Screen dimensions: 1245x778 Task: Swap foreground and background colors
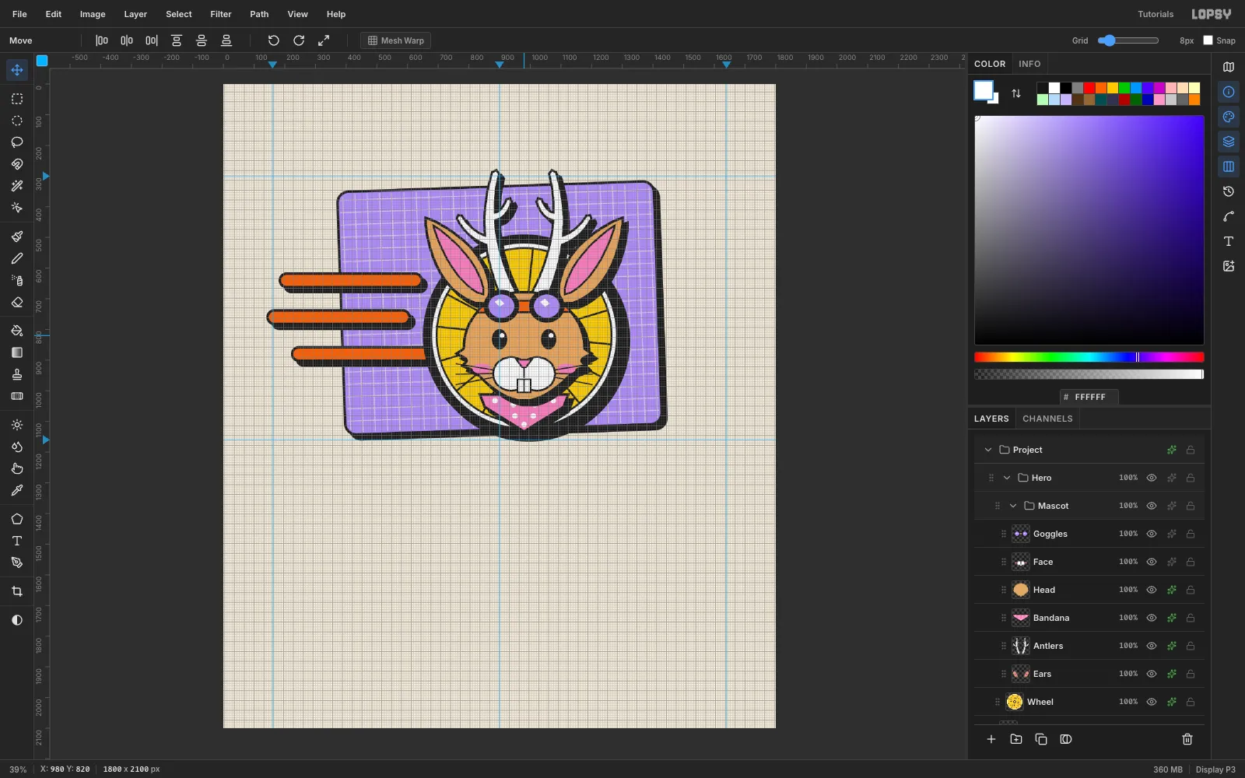[1016, 93]
